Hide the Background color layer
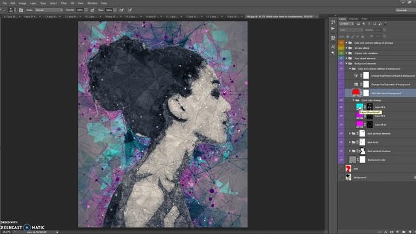The image size is (416, 234). [x=341, y=160]
